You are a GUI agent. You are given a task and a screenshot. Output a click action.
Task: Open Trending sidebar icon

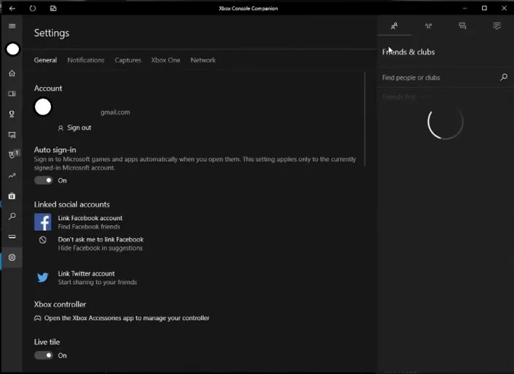tap(12, 175)
